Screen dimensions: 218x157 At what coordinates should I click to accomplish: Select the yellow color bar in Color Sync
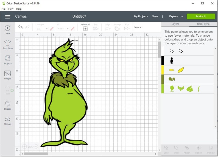coord(162,70)
